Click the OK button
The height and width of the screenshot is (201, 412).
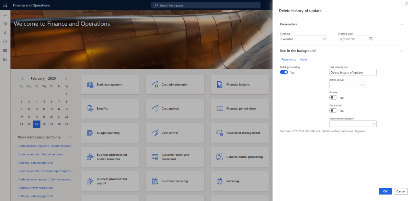[385, 191]
